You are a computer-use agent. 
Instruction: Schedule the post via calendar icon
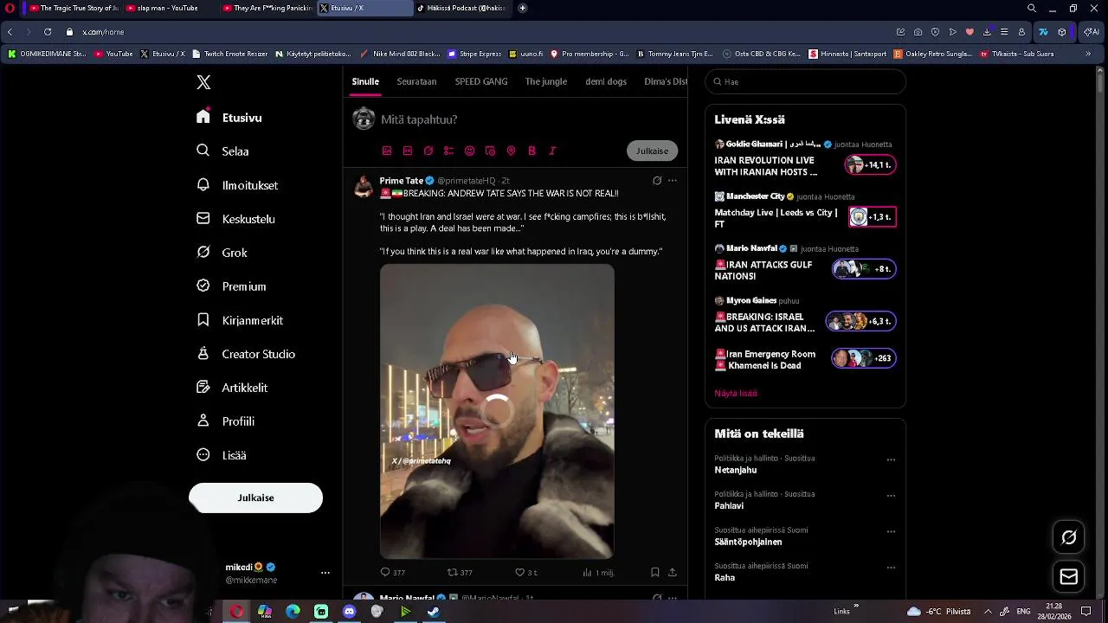coord(490,151)
